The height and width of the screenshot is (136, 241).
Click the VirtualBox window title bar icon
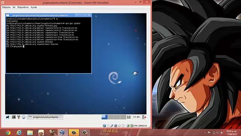click(x=3, y=3)
